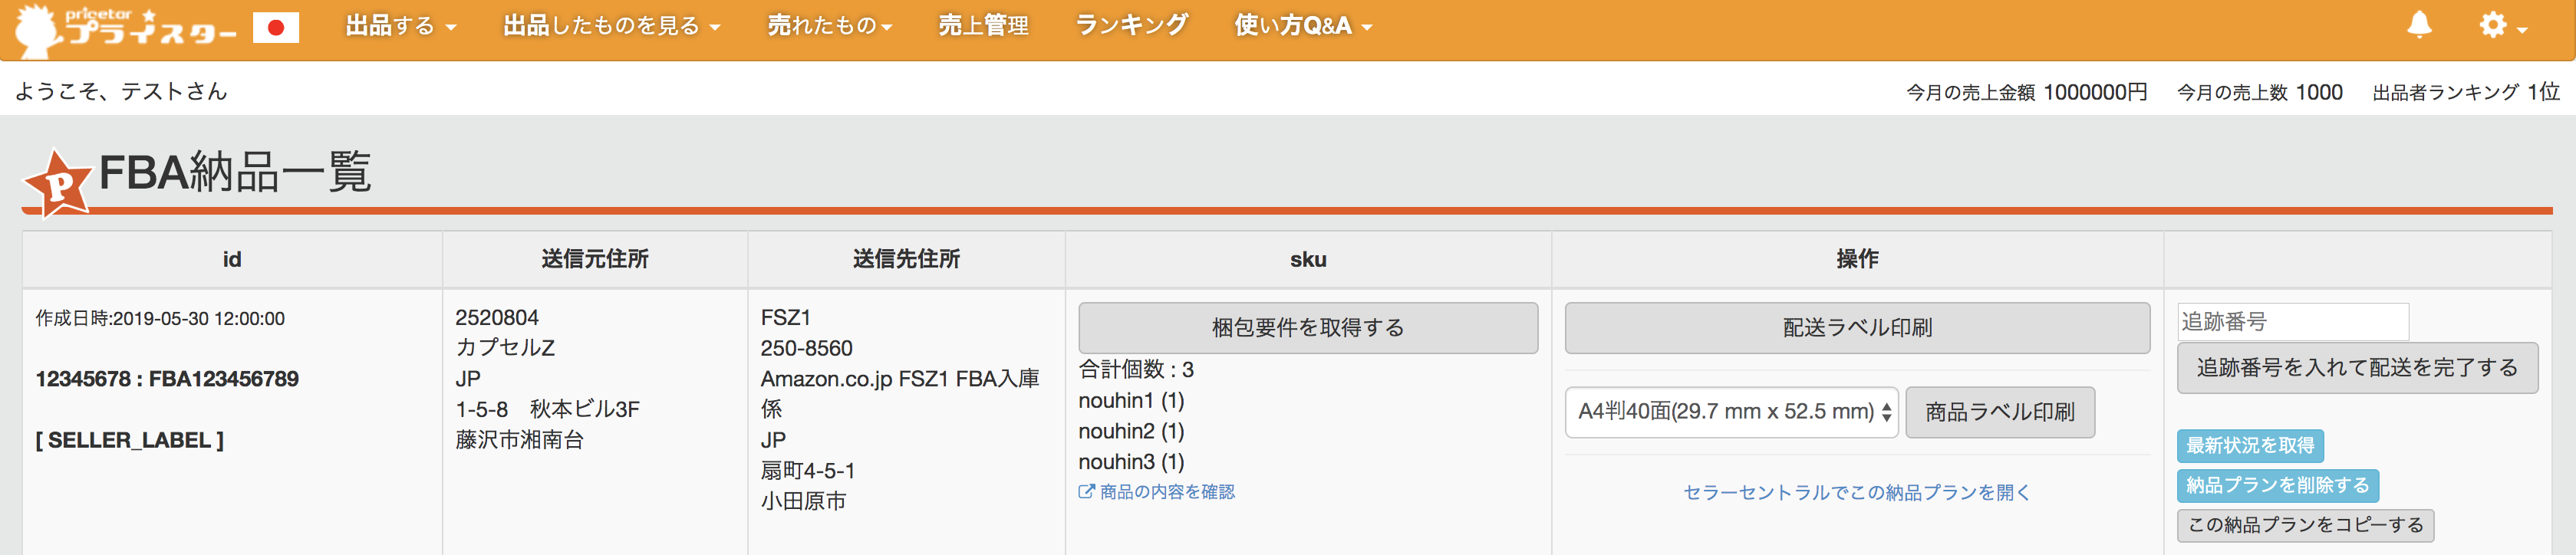The image size is (2576, 555).
Task: Click the external link icon beside 商品の内容を確認
Action: [x=1086, y=491]
